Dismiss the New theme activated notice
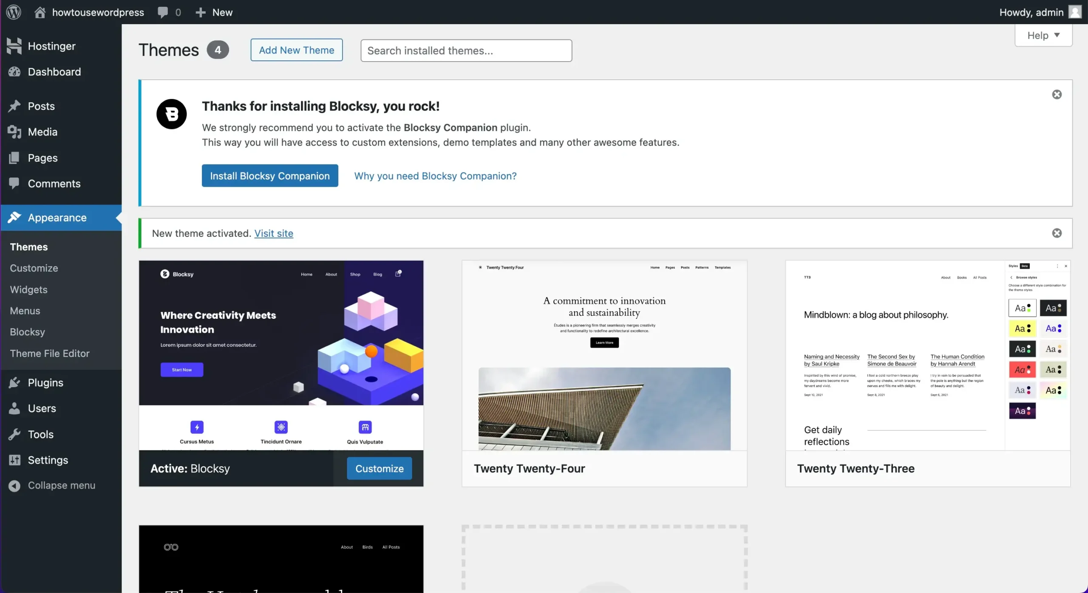Screen dimensions: 1088x593 point(1057,233)
